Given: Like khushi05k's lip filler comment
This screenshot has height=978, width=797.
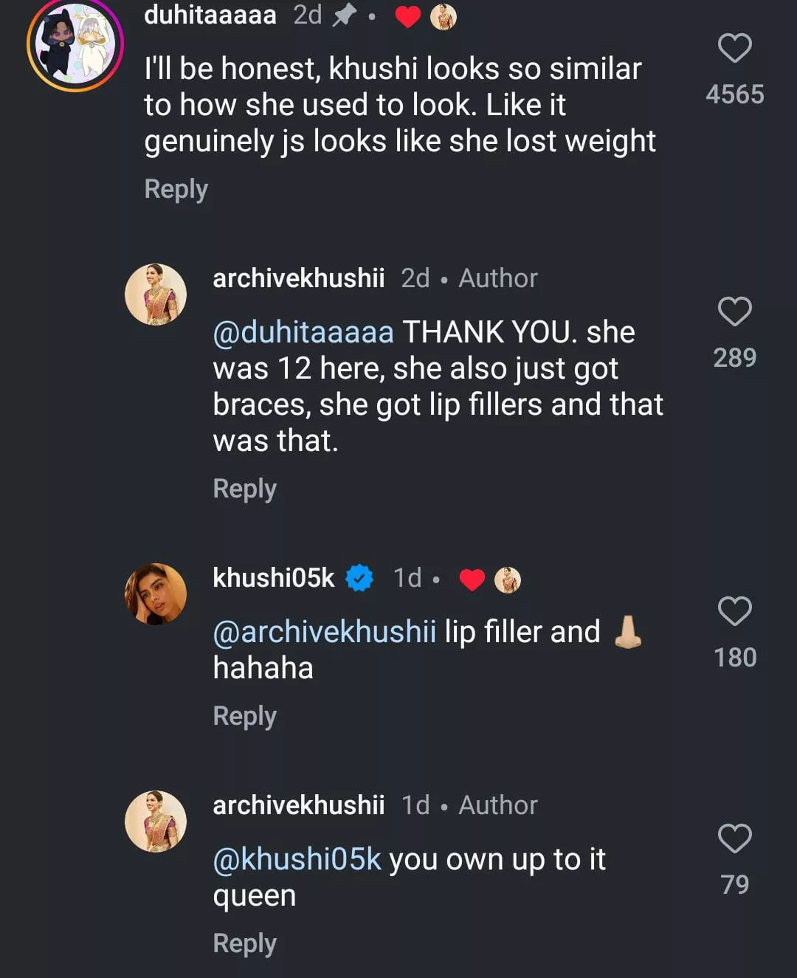Looking at the screenshot, I should [x=734, y=611].
